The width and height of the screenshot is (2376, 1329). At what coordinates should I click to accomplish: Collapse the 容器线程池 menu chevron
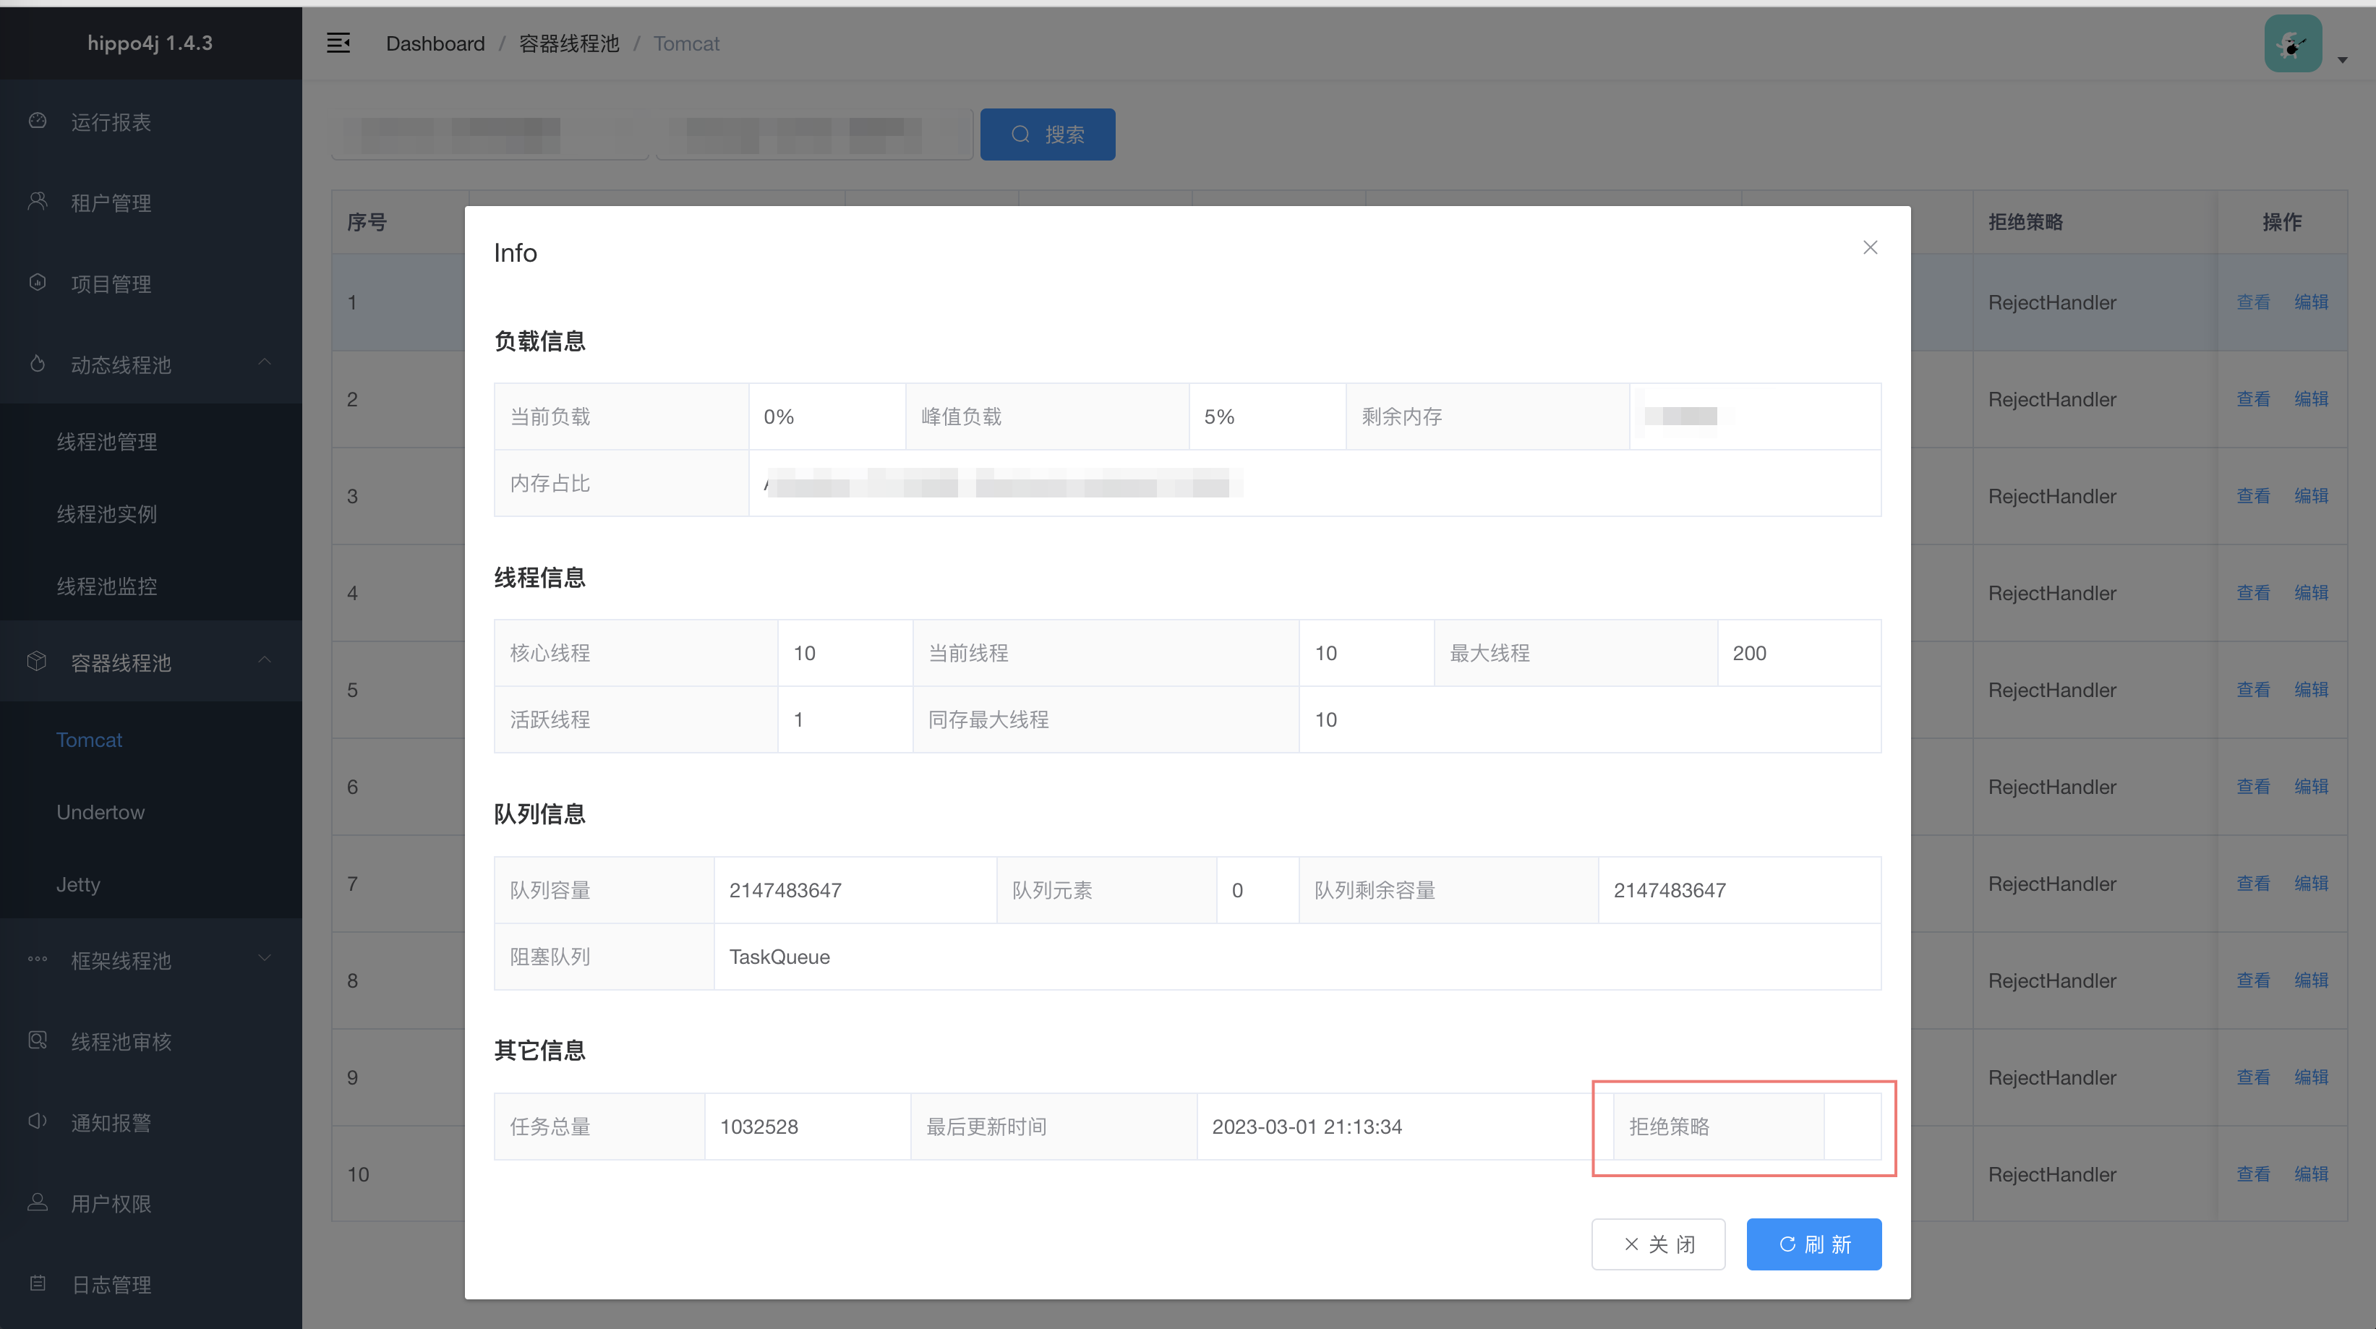[265, 659]
